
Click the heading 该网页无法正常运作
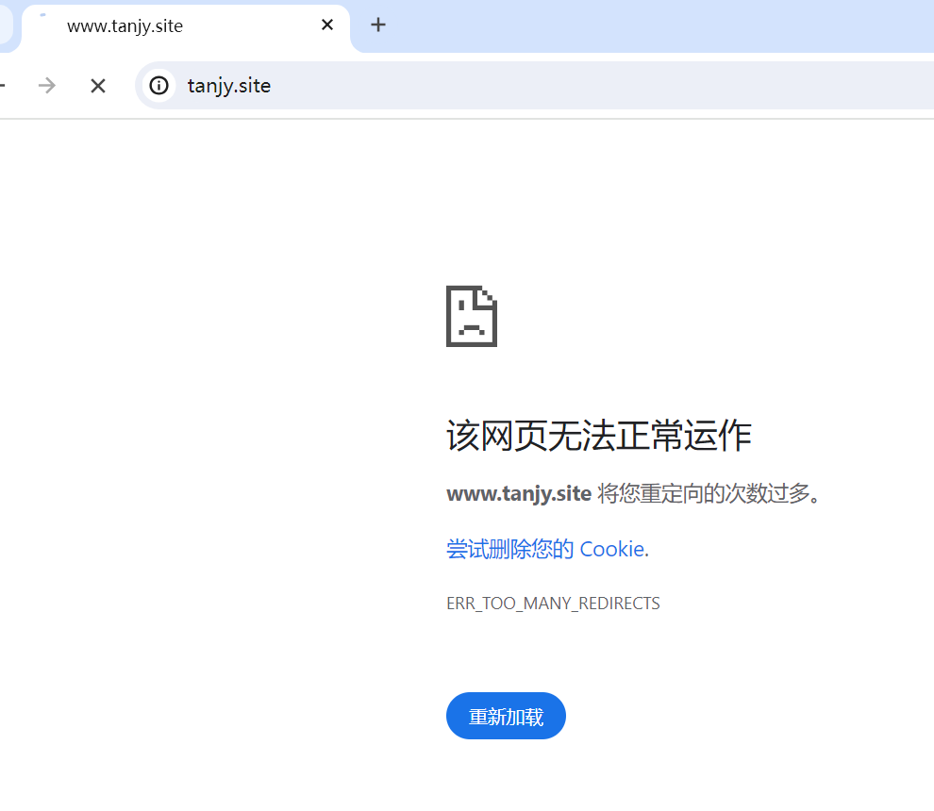pos(598,437)
